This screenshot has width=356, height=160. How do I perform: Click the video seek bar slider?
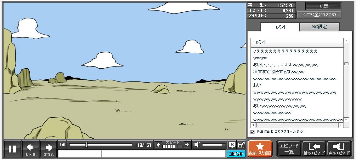[x=86, y=145]
